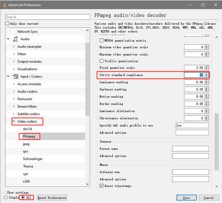Click the Reset Preferences button
The image size is (222, 203).
[x=52, y=198]
